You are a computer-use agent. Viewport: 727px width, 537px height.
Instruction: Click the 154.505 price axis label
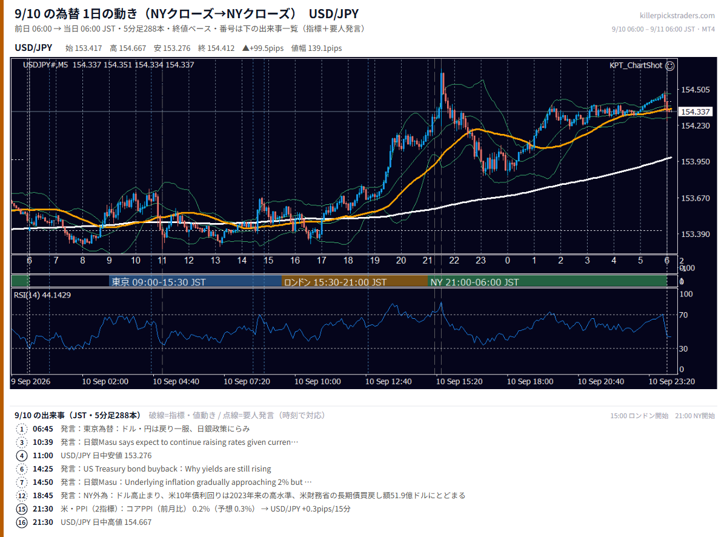point(695,90)
